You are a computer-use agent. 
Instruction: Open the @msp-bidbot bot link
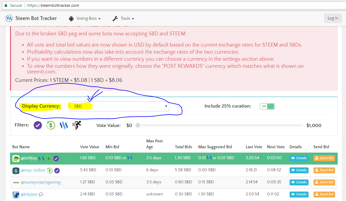tap(33, 170)
